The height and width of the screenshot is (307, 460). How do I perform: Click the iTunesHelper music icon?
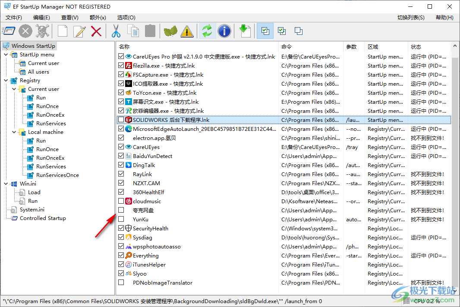tap(129, 264)
